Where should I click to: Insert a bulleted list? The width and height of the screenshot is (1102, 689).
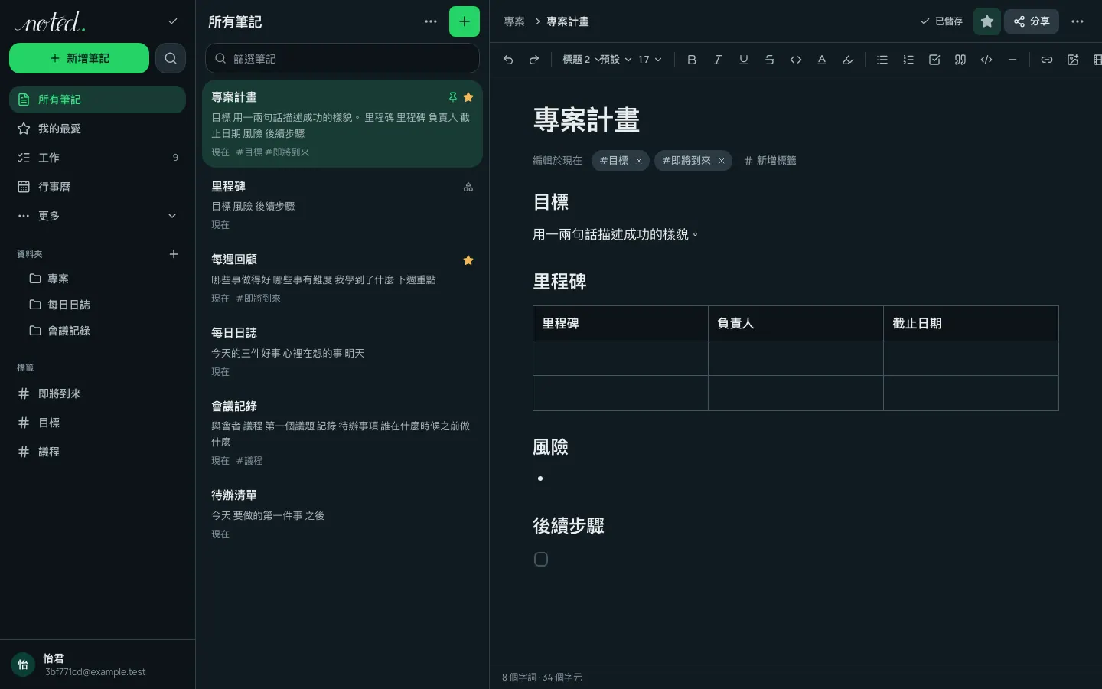tap(882, 60)
